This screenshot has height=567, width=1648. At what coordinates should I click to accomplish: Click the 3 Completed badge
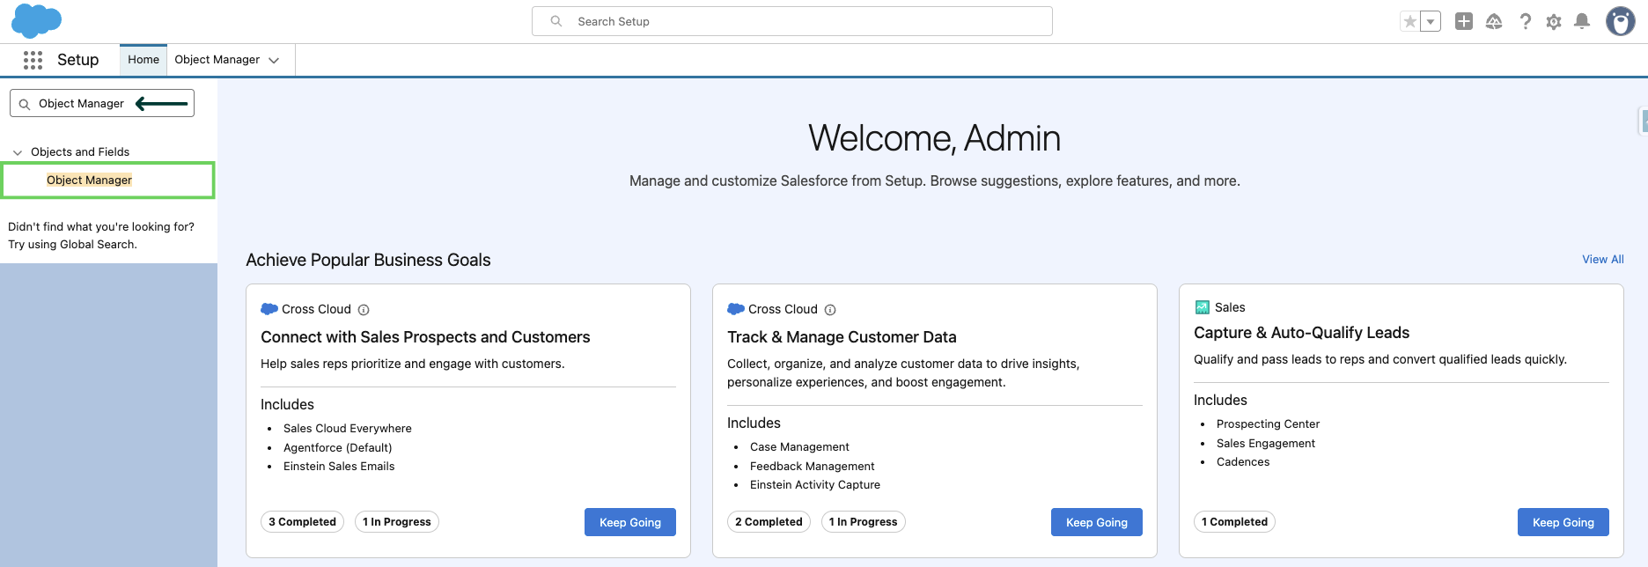coord(302,522)
